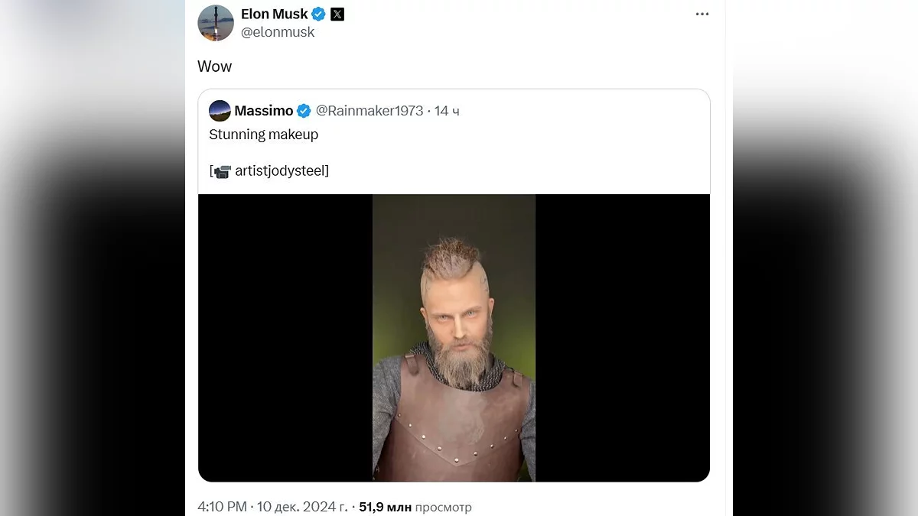Click the black area left of the video
The height and width of the screenshot is (516, 918).
click(x=285, y=338)
